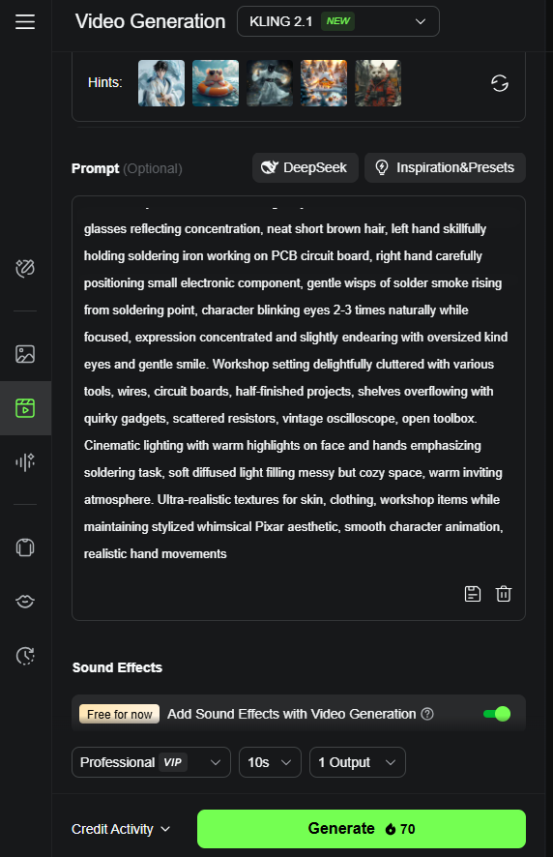Expand the KLING 2.1 model dropdown
Screen dimensions: 553x857
point(338,21)
